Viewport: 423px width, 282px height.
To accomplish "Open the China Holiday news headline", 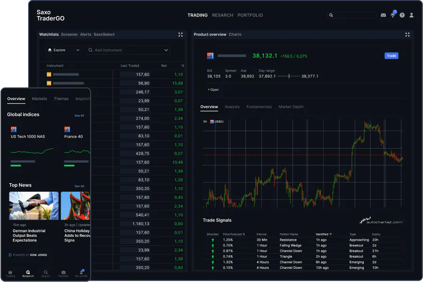I will click(77, 235).
